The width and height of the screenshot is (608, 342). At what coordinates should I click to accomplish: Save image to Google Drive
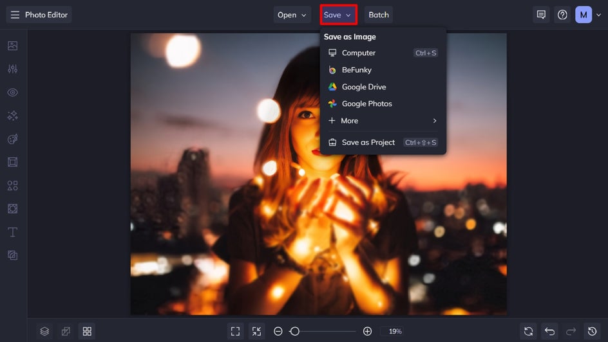(x=383, y=87)
